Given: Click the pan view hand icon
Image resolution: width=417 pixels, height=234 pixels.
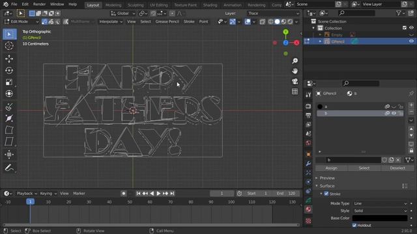Looking at the screenshot, I should coord(295,71).
